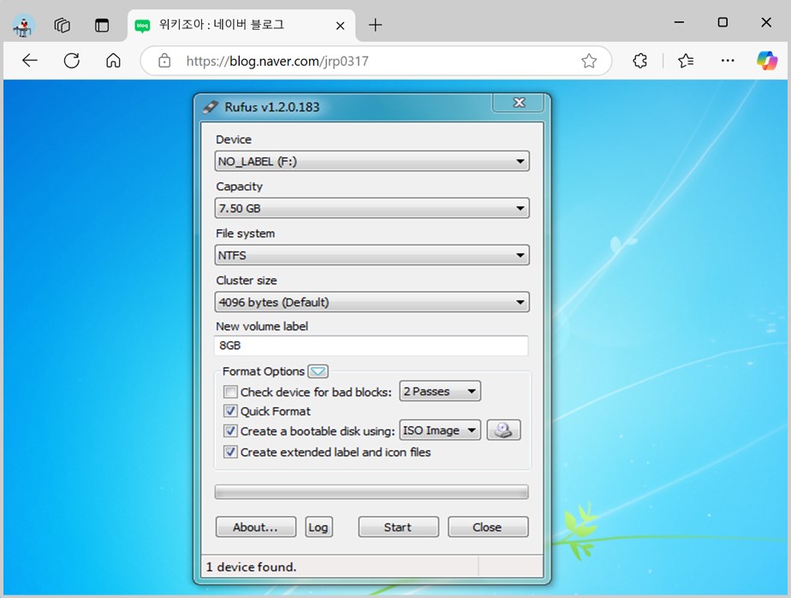The width and height of the screenshot is (791, 598).
Task: Click the 'Cluster size' label text
Action: tap(247, 281)
